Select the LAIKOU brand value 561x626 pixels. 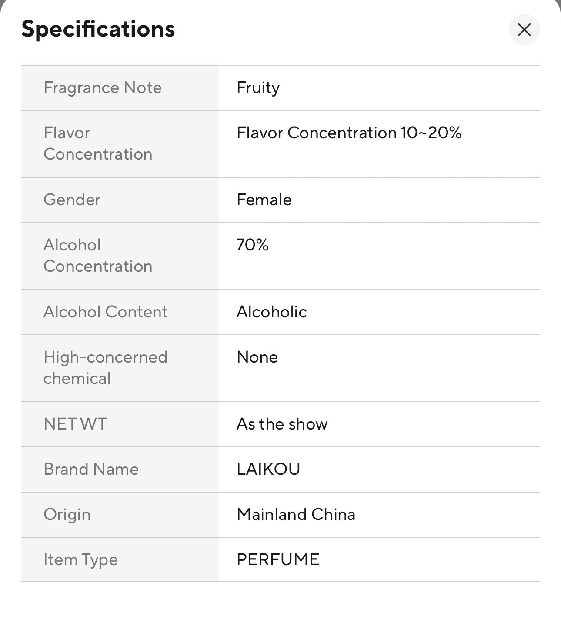pyautogui.click(x=268, y=469)
